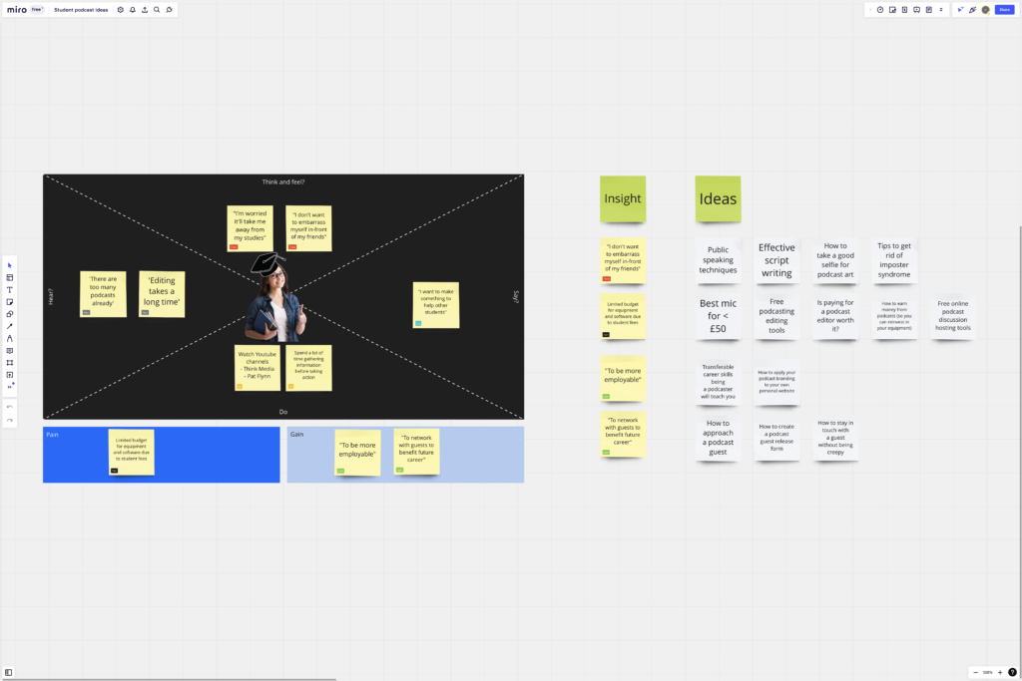
Task: Select 'I want to make something' note
Action: (x=436, y=305)
